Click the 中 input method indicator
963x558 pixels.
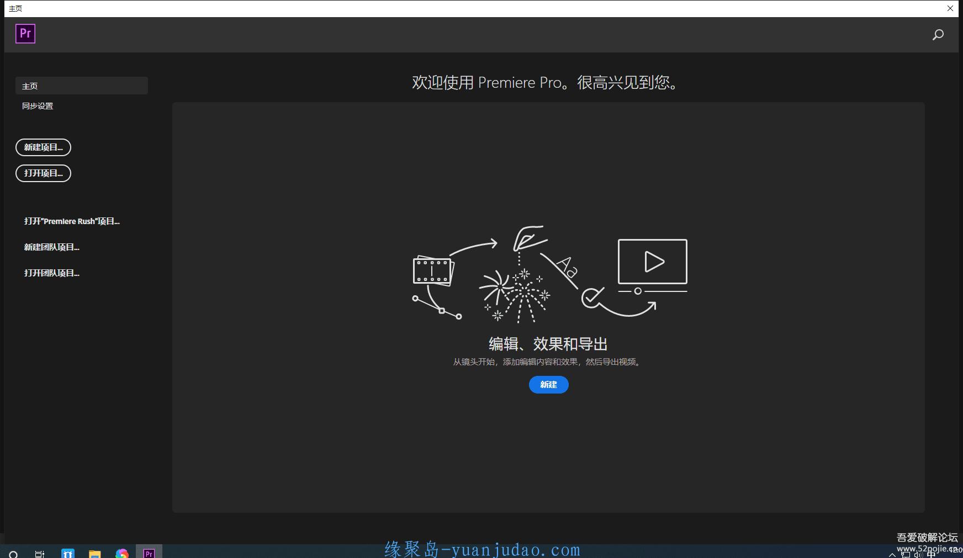(x=931, y=555)
